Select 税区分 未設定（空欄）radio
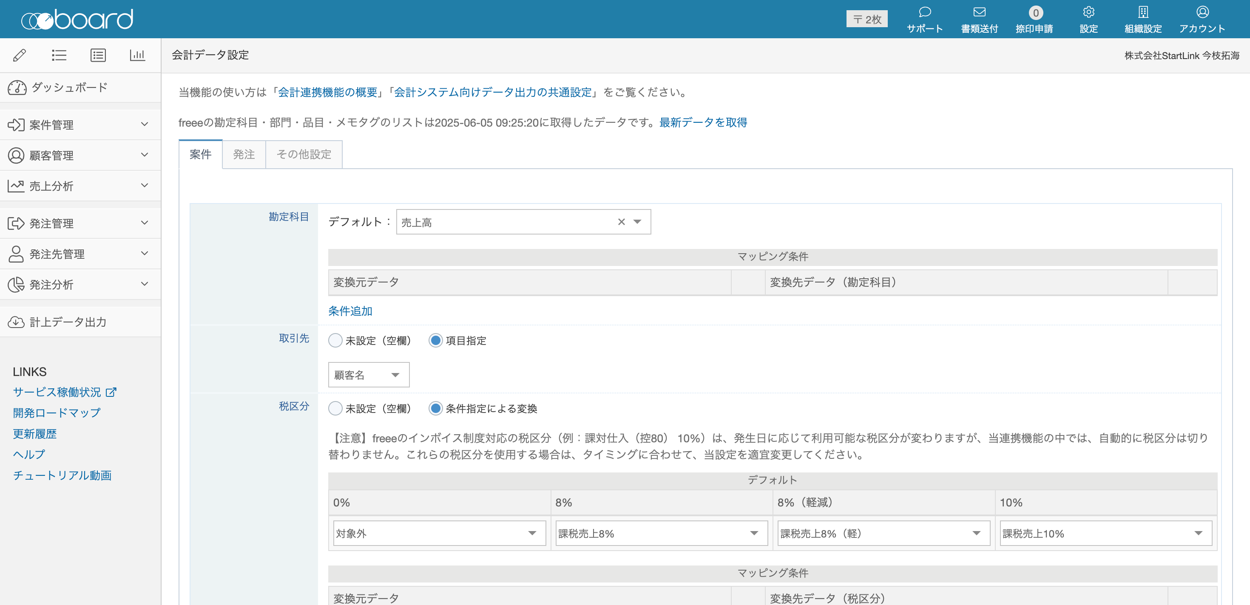Image resolution: width=1250 pixels, height=605 pixels. click(335, 409)
